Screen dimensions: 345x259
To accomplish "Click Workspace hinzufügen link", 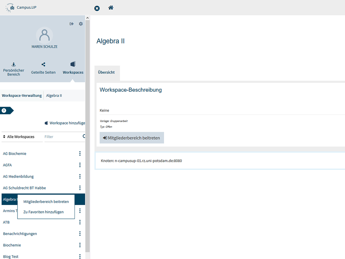I will pos(65,123).
